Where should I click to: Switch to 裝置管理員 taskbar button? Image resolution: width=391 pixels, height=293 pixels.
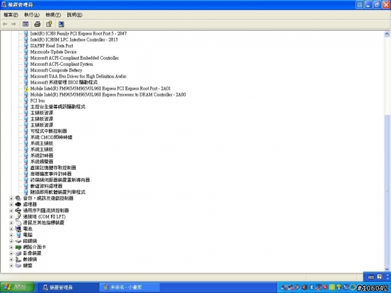68,288
